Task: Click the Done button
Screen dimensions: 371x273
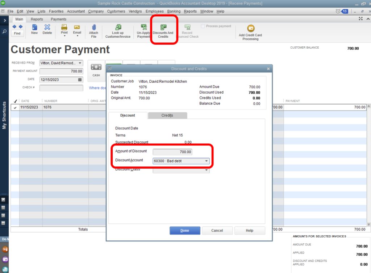Action: 185,230
